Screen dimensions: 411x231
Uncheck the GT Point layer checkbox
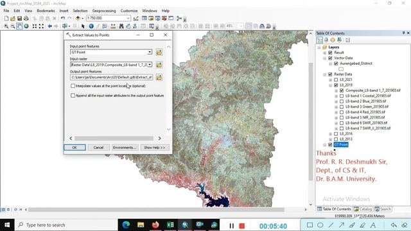click(330, 145)
